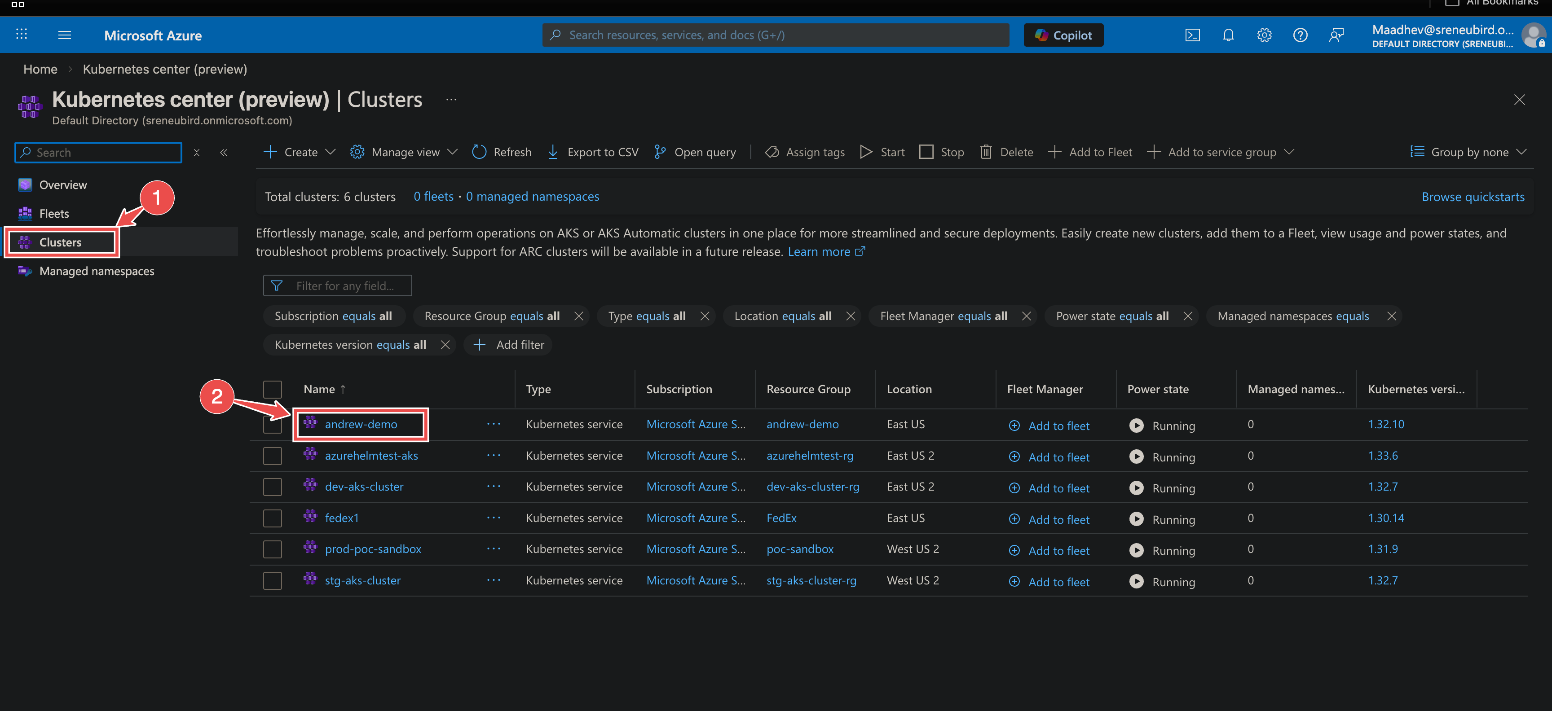Select the checkbox for andrew-demo cluster
Viewport: 1552px width, 711px height.
(272, 424)
